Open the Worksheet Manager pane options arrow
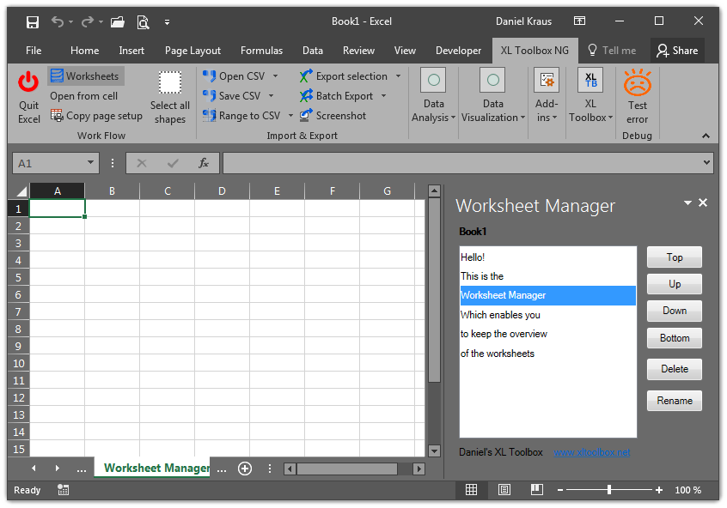Screen dimensions: 727x508 coord(687,203)
